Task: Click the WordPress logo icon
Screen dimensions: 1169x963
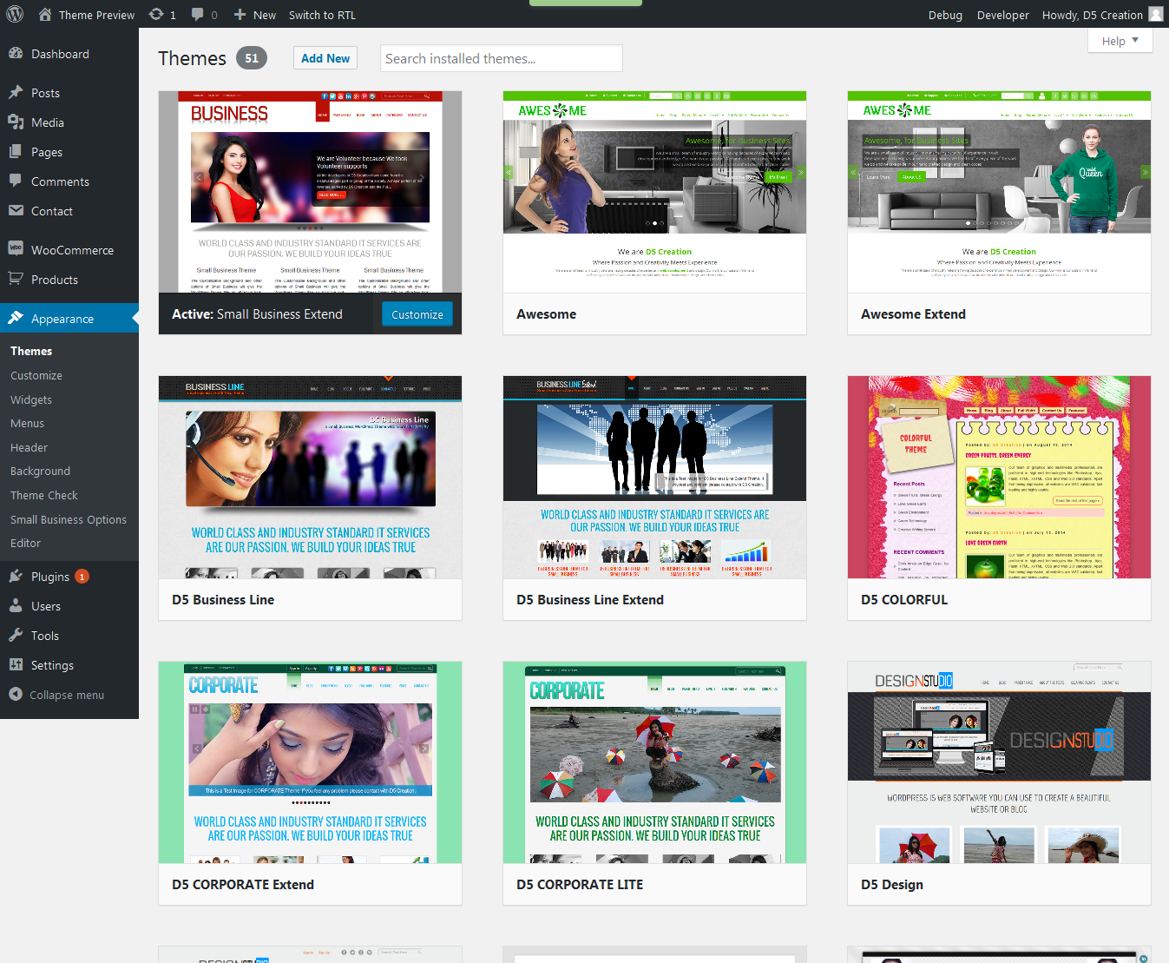Action: click(16, 14)
